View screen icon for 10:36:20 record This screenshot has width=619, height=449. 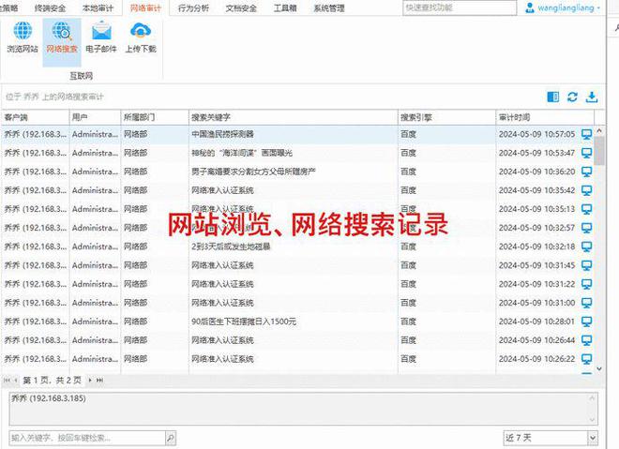tap(586, 172)
